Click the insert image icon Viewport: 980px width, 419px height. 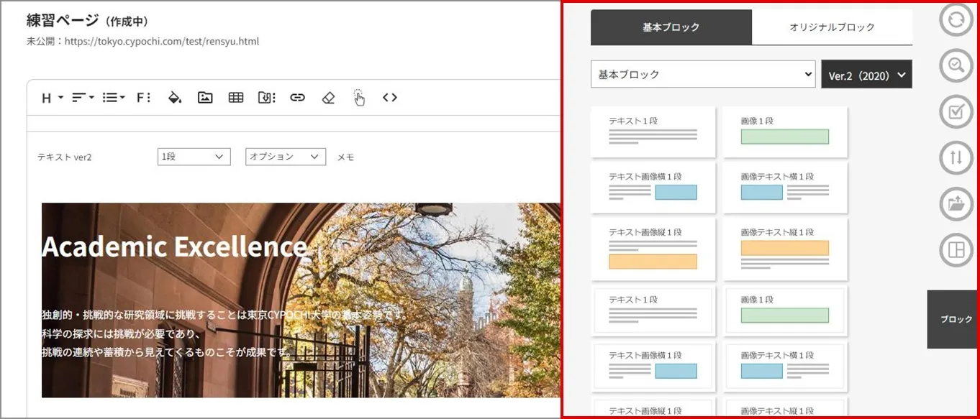pos(205,98)
